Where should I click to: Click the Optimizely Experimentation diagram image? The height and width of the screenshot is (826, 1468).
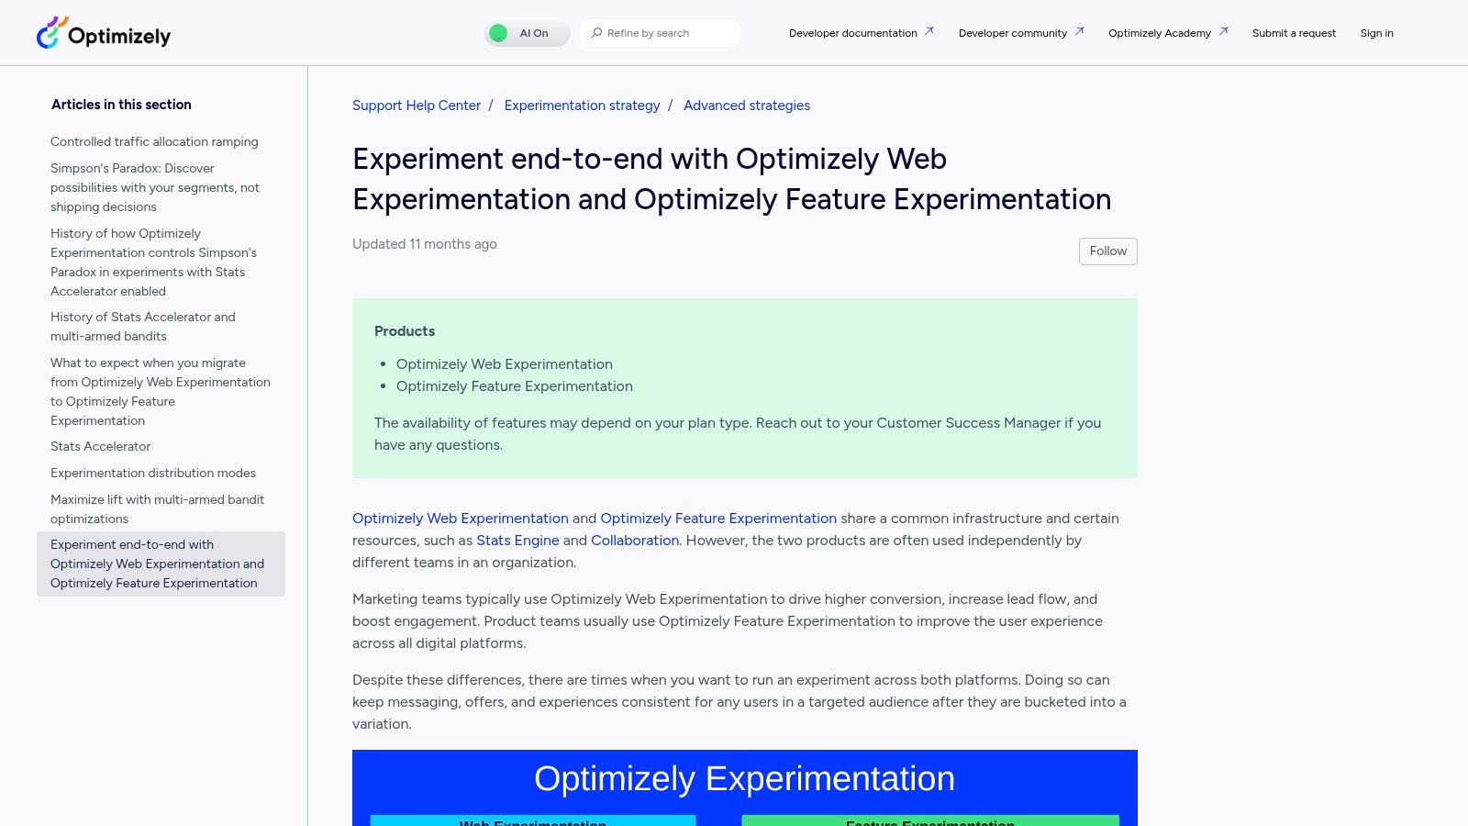[x=745, y=787]
